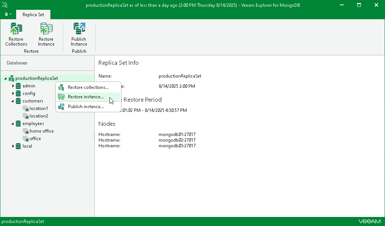Click the Databases panel header
Screen dimensions: 385x226
[x=17, y=63]
